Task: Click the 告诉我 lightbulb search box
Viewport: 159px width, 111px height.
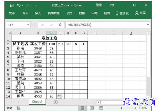Action: coord(122,13)
